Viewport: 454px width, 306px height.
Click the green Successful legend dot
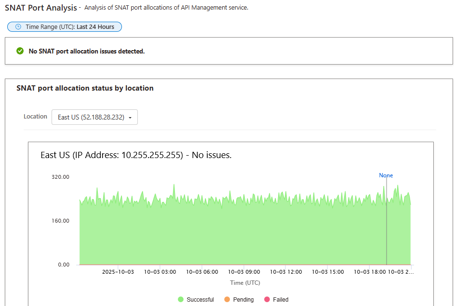(x=182, y=299)
